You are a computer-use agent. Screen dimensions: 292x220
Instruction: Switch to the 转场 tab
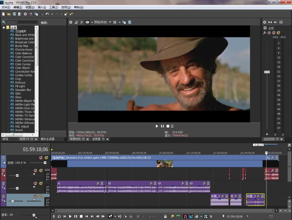[5, 139]
